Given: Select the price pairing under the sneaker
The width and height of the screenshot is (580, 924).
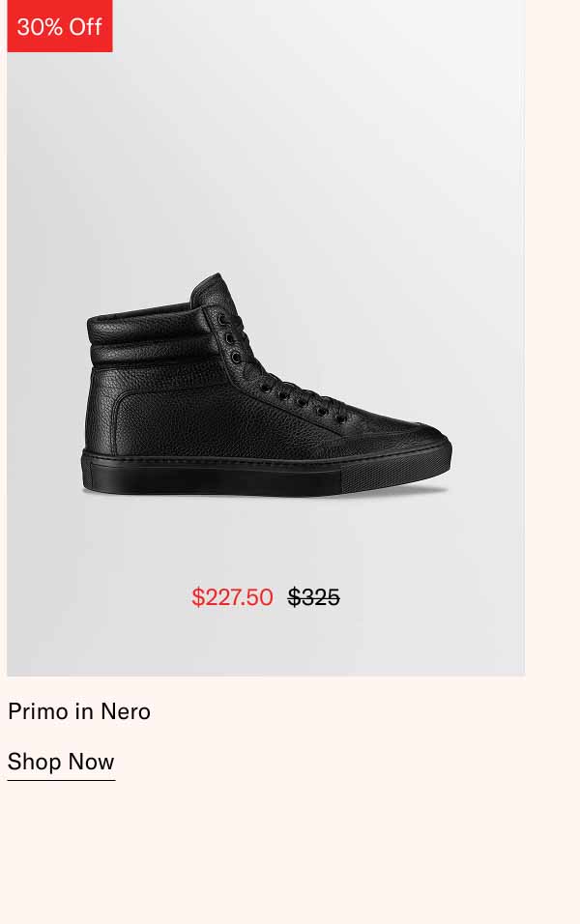Looking at the screenshot, I should (266, 597).
